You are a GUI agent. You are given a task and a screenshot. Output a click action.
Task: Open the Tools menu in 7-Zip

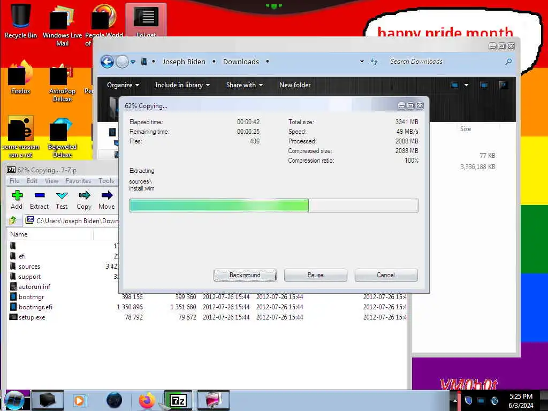(106, 181)
